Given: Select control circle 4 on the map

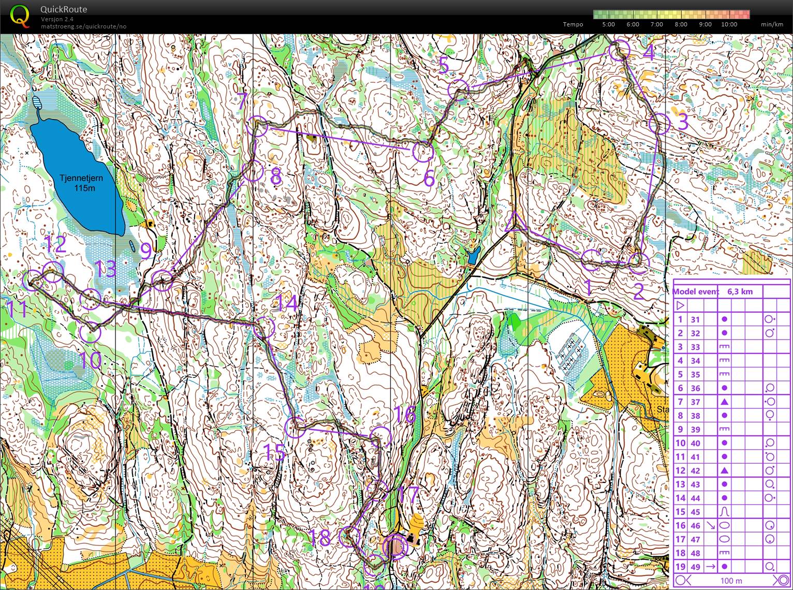Looking at the screenshot, I should click(619, 51).
